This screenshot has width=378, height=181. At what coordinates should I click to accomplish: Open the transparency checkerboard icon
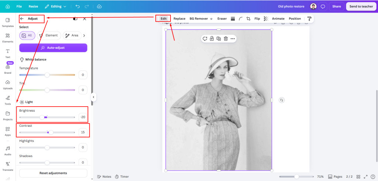tap(266, 18)
